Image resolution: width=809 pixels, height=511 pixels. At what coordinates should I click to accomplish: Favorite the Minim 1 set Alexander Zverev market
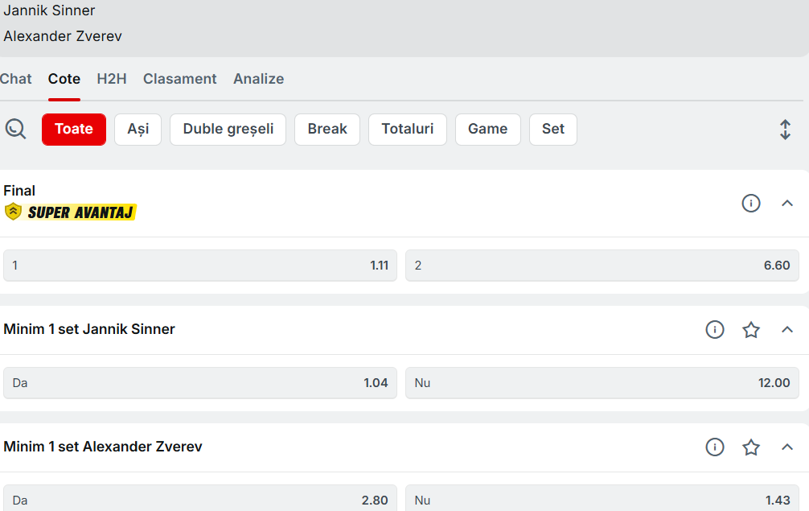pos(750,447)
